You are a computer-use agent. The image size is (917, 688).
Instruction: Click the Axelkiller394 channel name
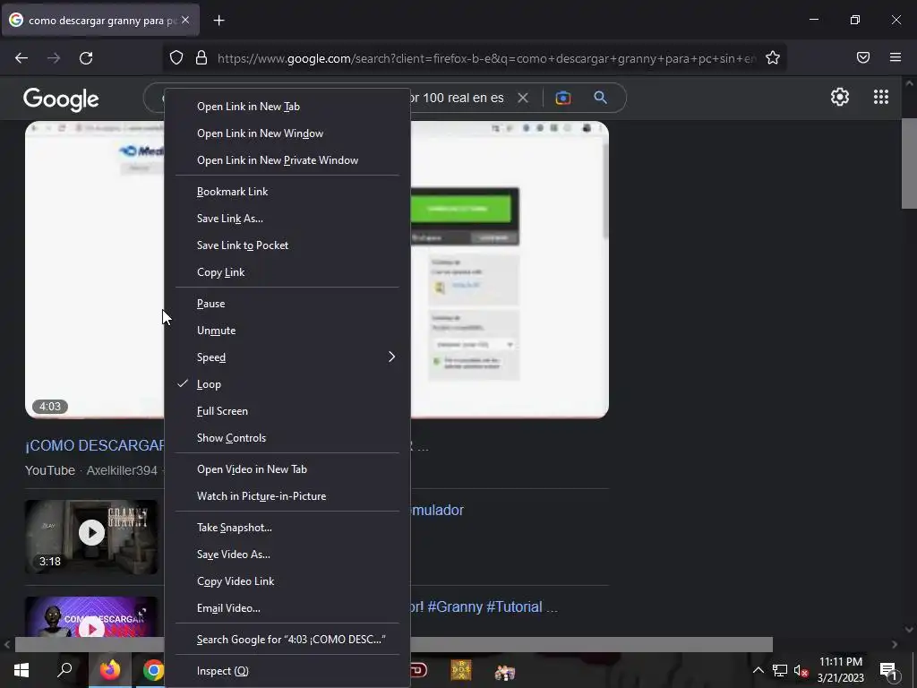coord(122,470)
